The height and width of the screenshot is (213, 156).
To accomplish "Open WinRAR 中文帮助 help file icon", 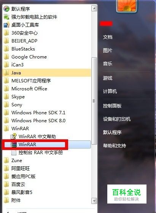I will (x=14, y=136).
